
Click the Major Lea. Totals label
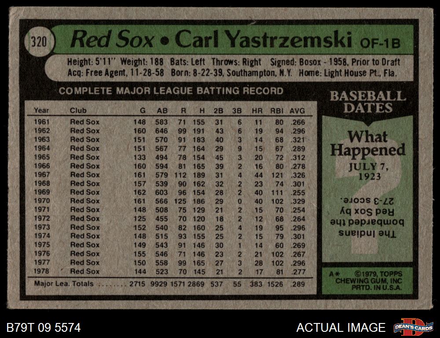coord(63,284)
